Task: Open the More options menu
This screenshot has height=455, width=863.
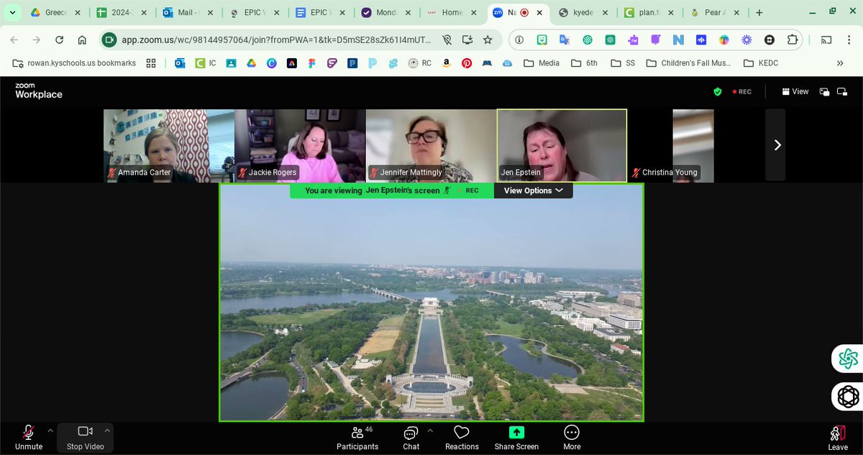Action: (x=571, y=437)
